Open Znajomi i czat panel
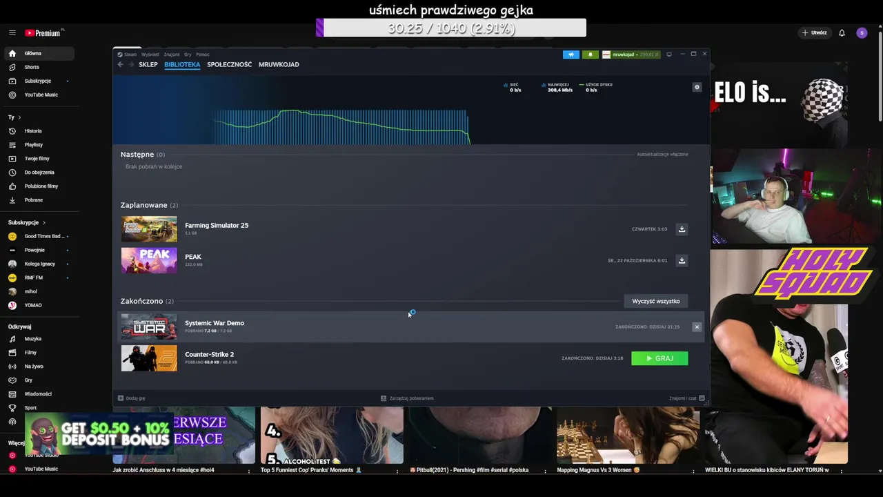The image size is (883, 497). (686, 398)
